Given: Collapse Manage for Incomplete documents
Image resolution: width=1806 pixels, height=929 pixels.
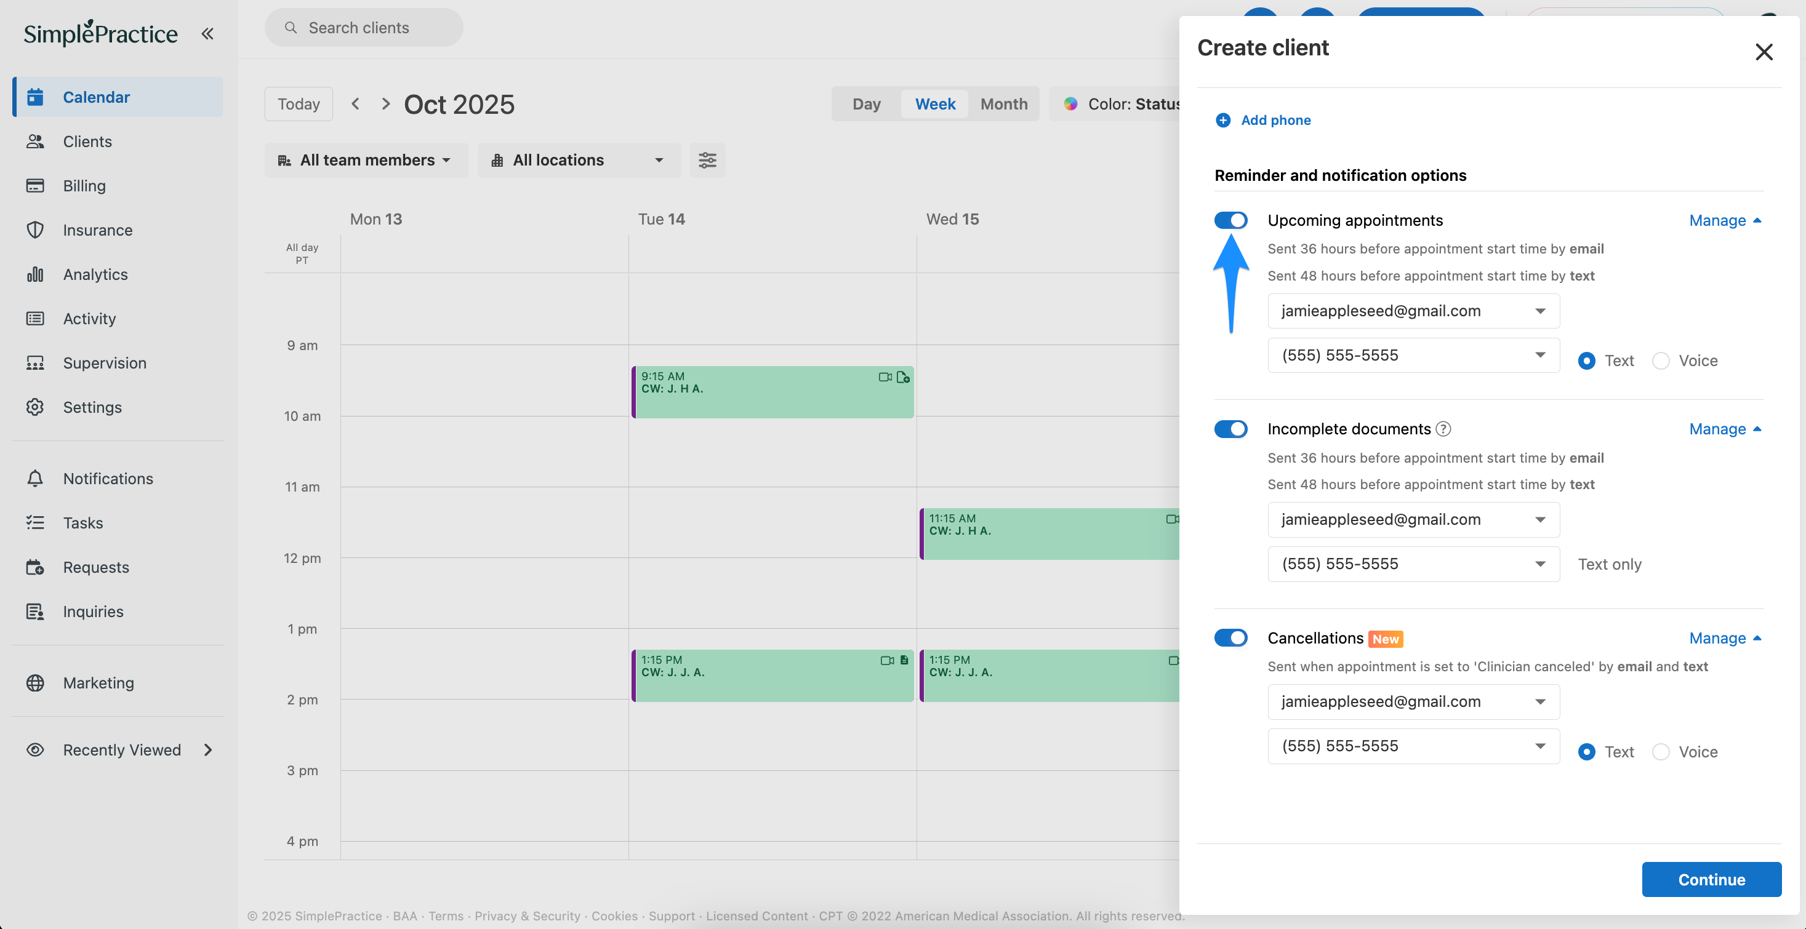Looking at the screenshot, I should 1725,429.
